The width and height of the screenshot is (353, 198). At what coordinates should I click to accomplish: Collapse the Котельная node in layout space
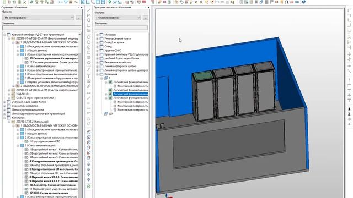coord(97,74)
